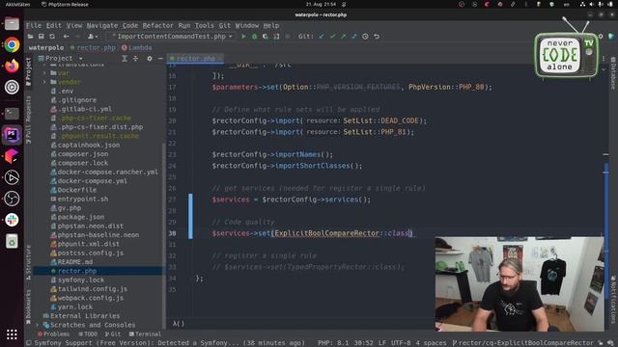This screenshot has width=618, height=347.
Task: Click Collapse All icon in Project panel
Action: pyautogui.click(x=135, y=58)
